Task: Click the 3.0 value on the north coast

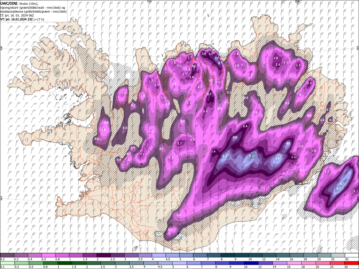Action: (x=204, y=54)
